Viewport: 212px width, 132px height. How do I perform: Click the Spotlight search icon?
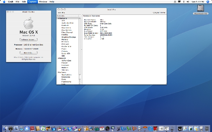(x=208, y=2)
